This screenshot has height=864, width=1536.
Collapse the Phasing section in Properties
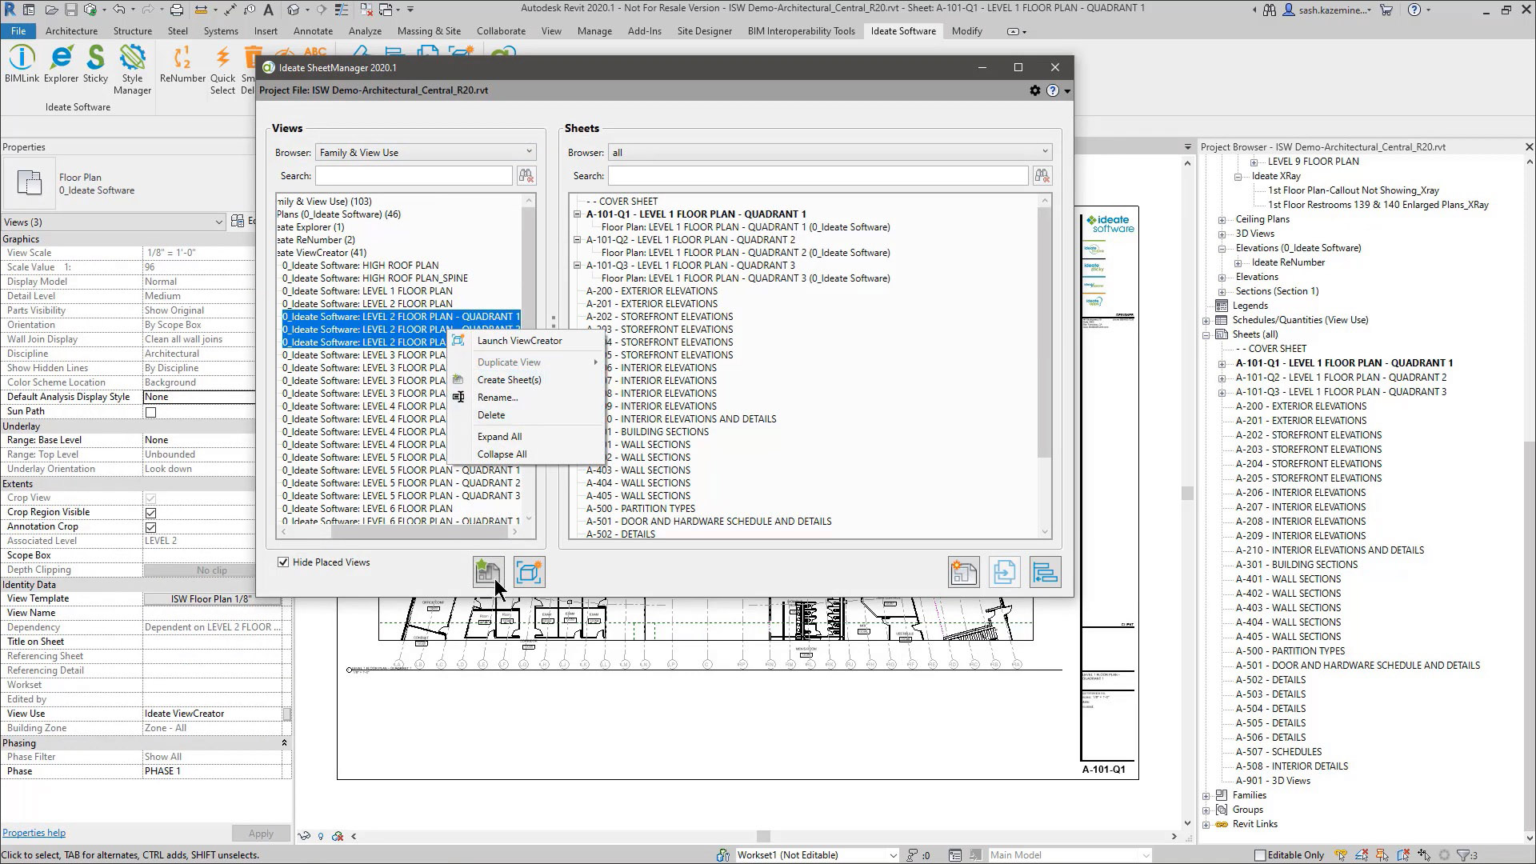[284, 743]
